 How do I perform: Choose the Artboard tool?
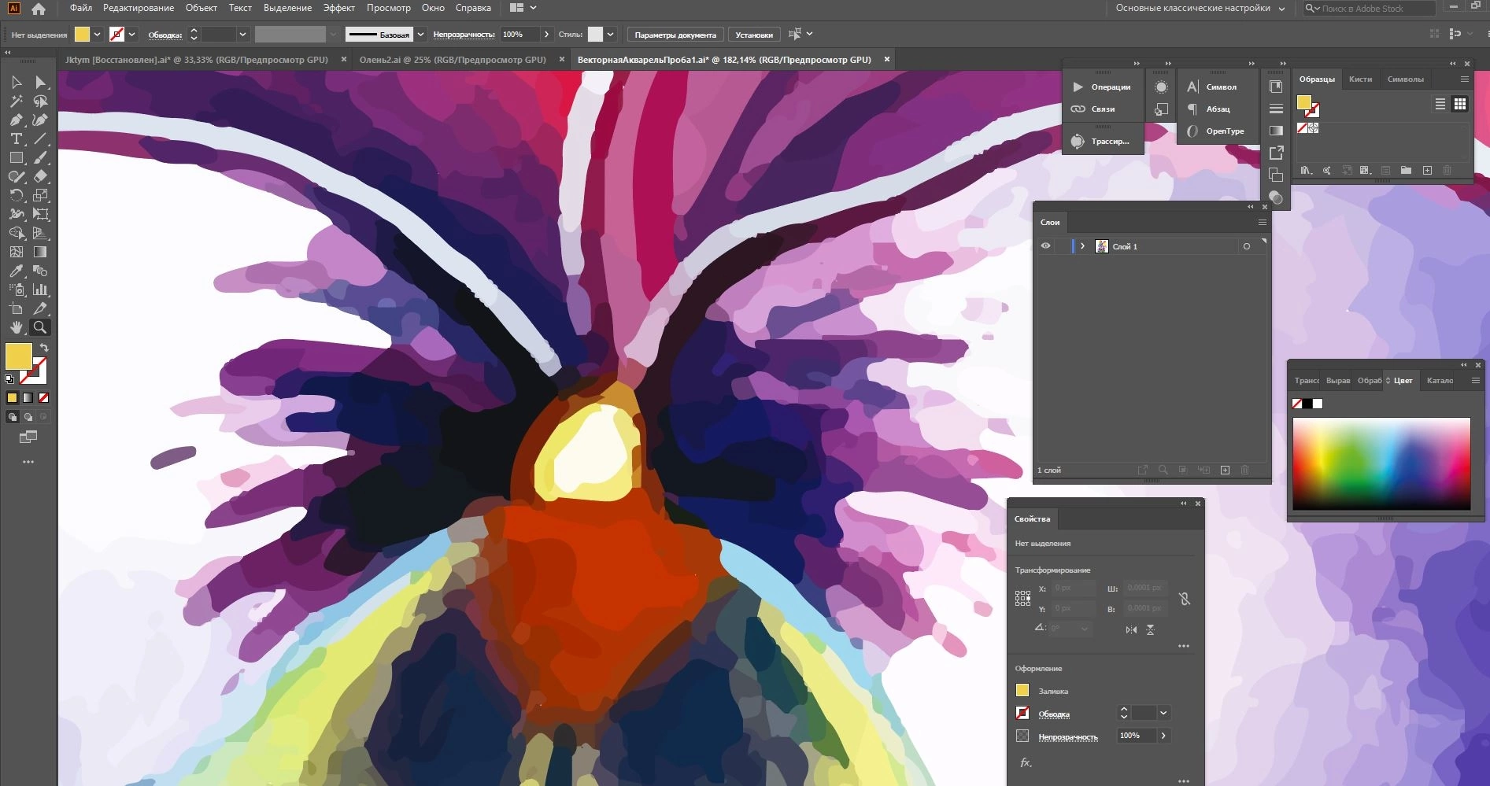click(16, 308)
